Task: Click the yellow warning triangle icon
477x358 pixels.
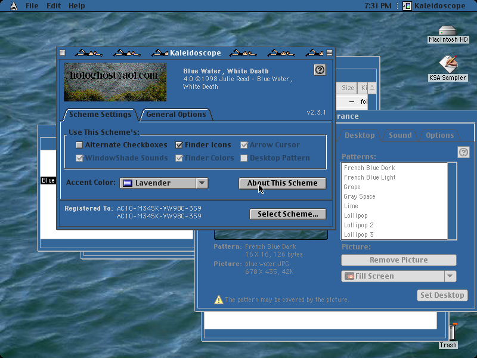Action: (x=218, y=300)
